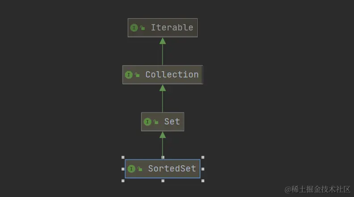Click the top-right selection handle of SortedSet
This screenshot has height=197, width=354.
tap(202, 157)
